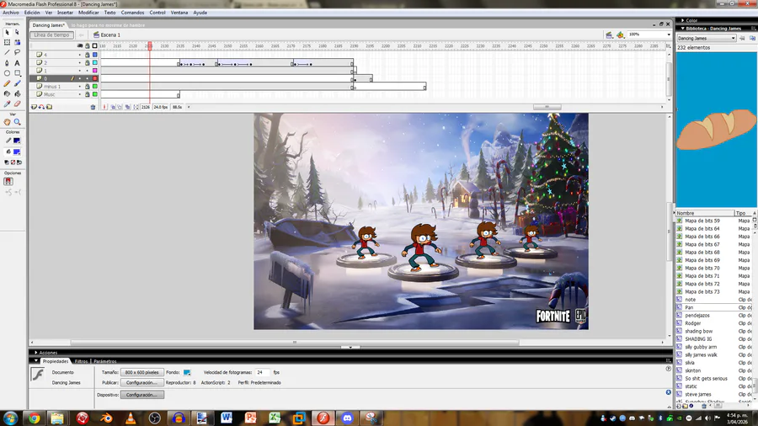Select the Pencil tool

[x=8, y=83]
